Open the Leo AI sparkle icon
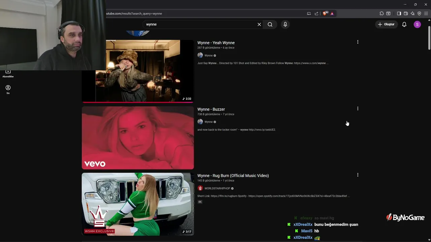The image size is (431, 242). pyautogui.click(x=412, y=13)
